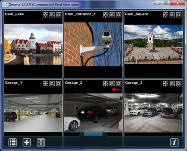This screenshot has width=187, height=151.
Task: Open PTZ control for Cam_Entrance_1
Action: click(x=106, y=15)
